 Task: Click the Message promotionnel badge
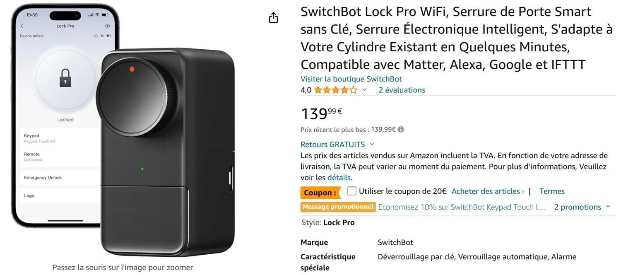tap(338, 207)
